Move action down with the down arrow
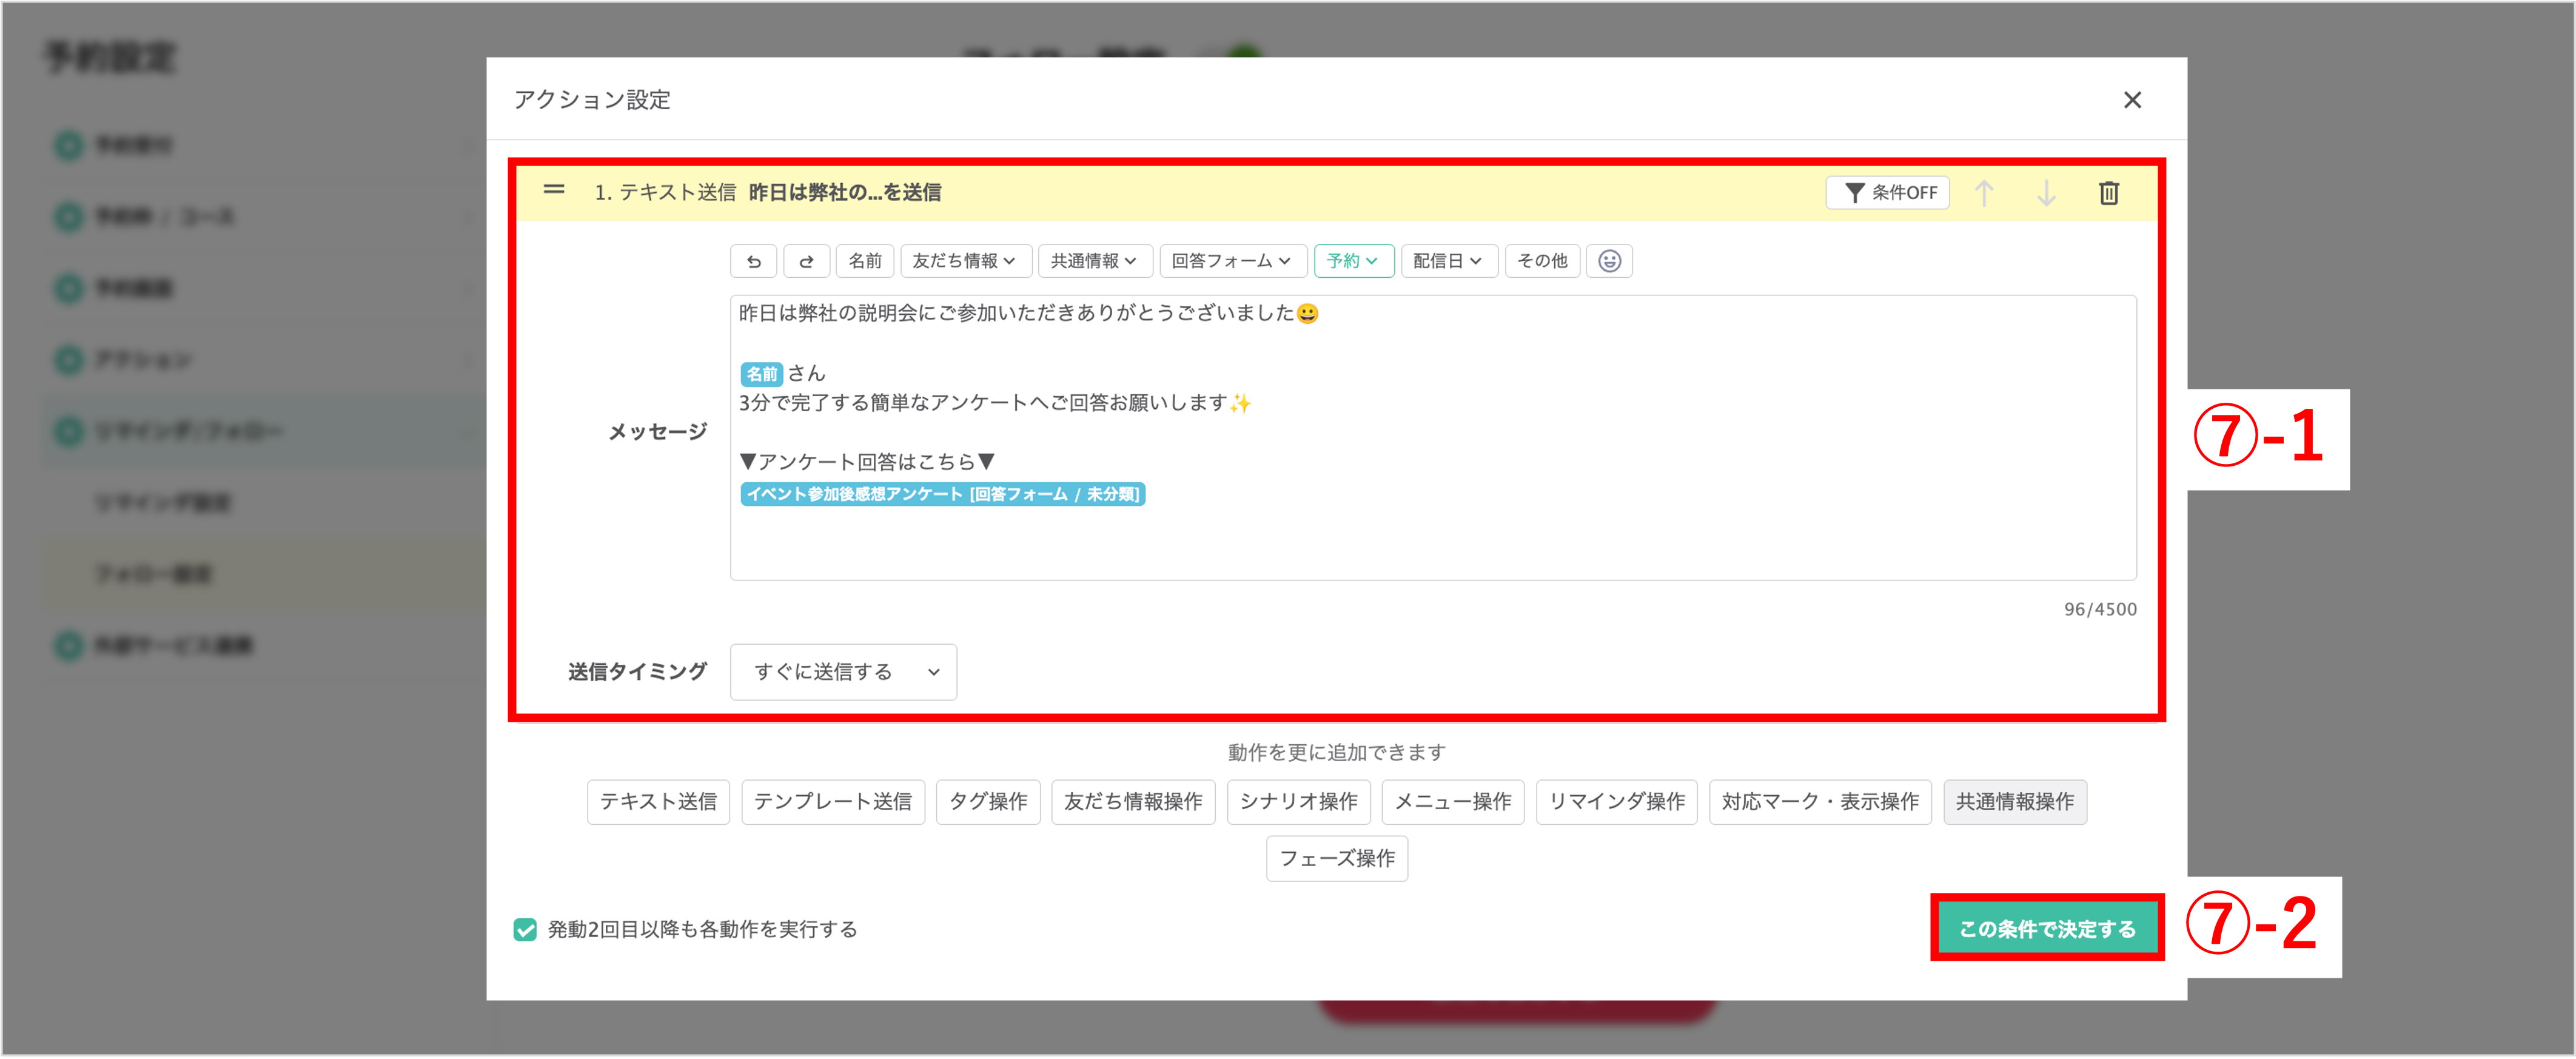Image resolution: width=2576 pixels, height=1059 pixels. click(x=2046, y=193)
